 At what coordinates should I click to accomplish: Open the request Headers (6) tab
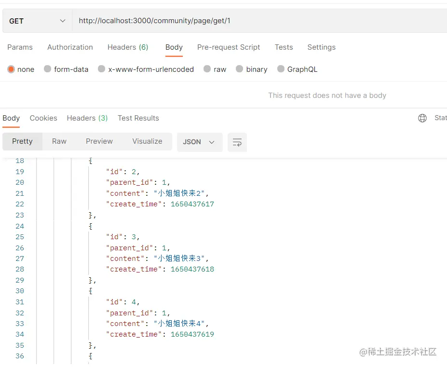click(128, 47)
